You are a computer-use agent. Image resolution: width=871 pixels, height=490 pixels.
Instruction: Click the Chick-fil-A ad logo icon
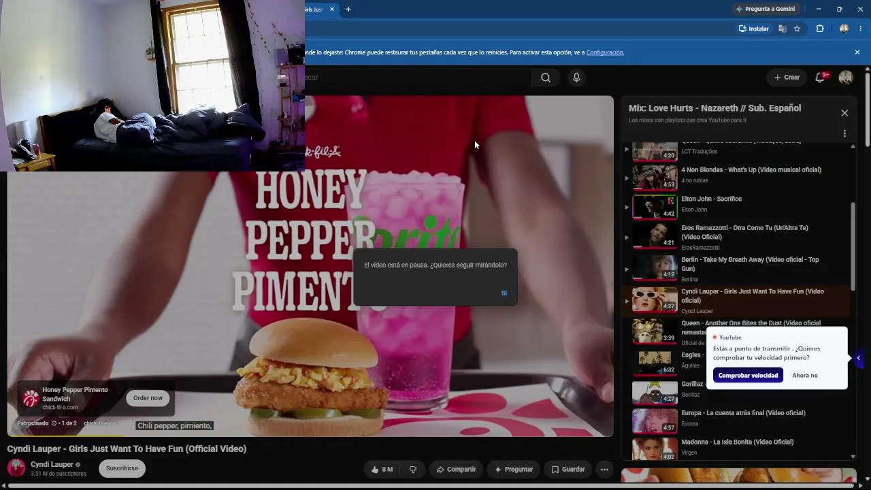point(30,399)
